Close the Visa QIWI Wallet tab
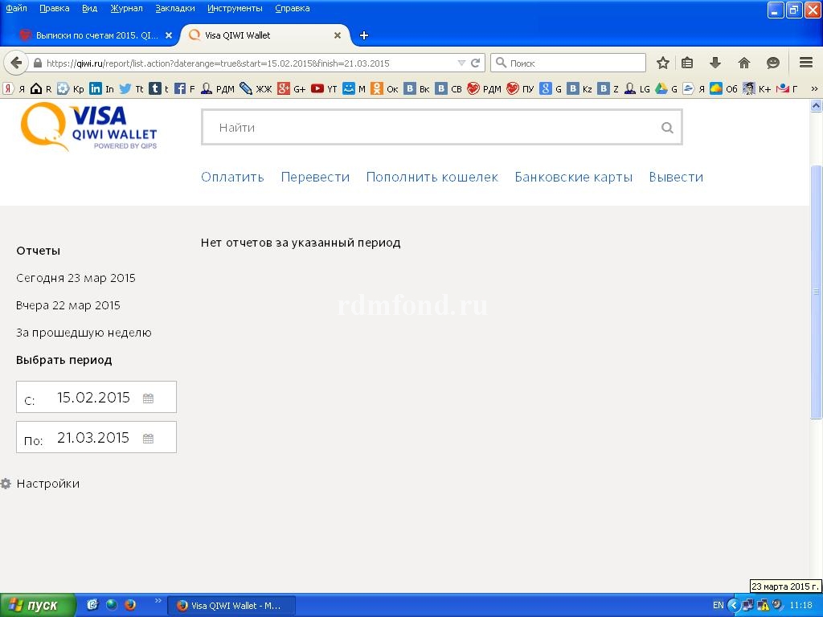The image size is (823, 617). pos(338,35)
